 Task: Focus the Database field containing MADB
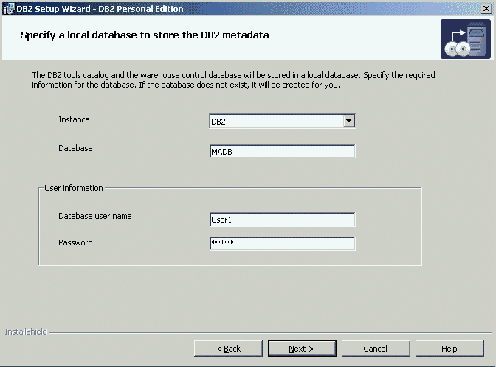(282, 152)
